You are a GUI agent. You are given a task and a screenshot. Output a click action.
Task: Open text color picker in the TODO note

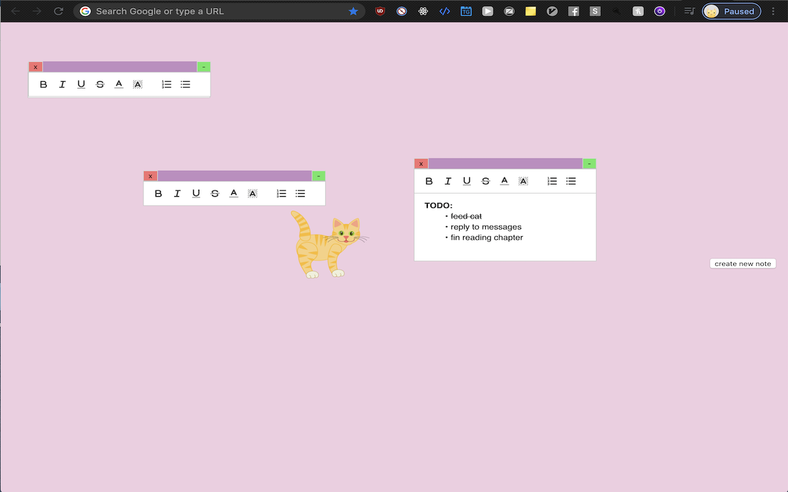point(504,181)
